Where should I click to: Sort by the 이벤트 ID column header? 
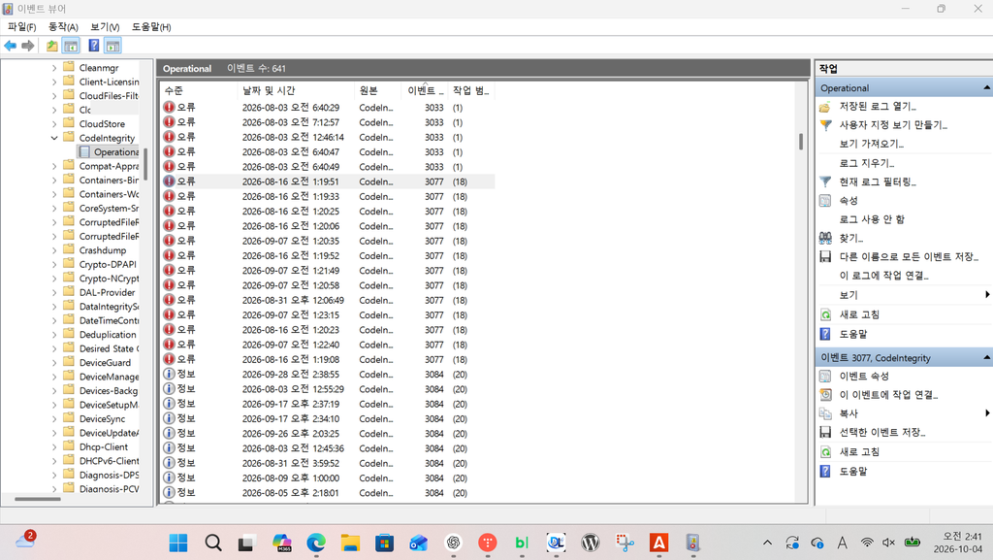coord(425,90)
